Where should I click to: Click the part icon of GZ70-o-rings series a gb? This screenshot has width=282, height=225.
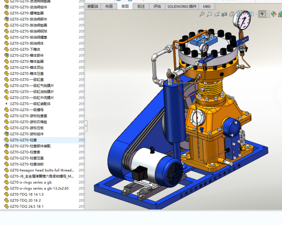tap(7, 182)
